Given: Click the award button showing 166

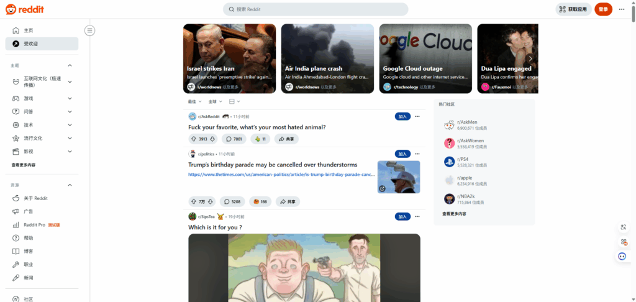Looking at the screenshot, I should click(x=260, y=201).
